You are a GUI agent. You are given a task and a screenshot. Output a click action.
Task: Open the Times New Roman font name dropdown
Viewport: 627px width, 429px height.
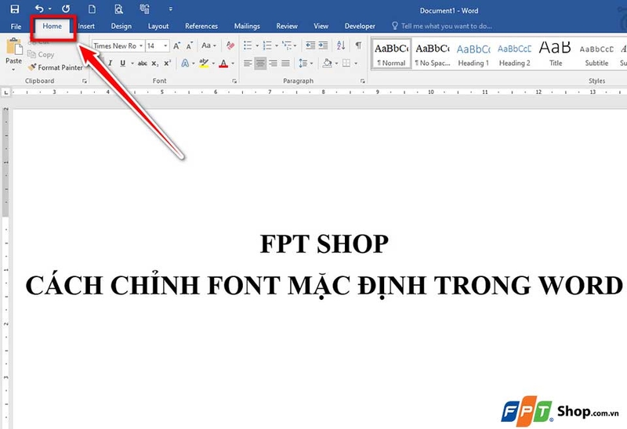pos(141,46)
